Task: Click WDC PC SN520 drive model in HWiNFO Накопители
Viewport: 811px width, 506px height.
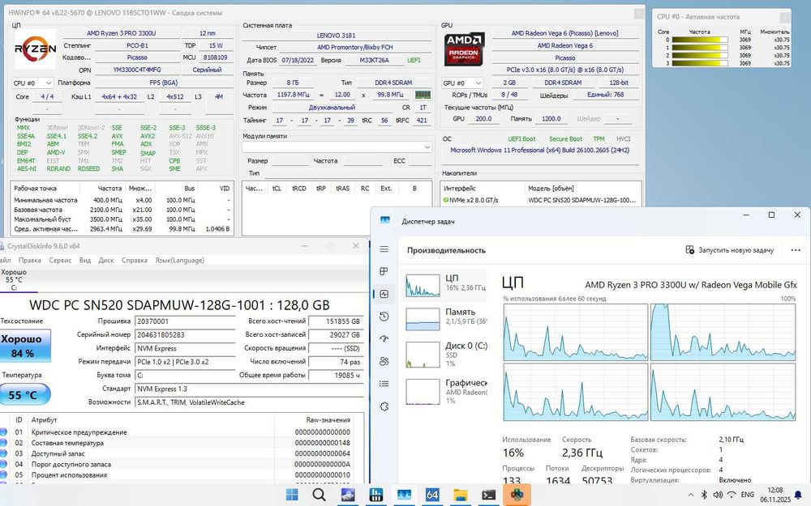Action: tap(581, 200)
